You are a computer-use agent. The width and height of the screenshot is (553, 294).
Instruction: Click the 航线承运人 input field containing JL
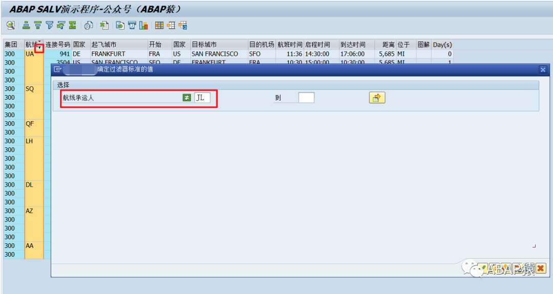[202, 98]
